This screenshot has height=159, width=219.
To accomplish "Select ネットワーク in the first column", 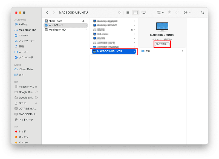I will coord(66,25).
